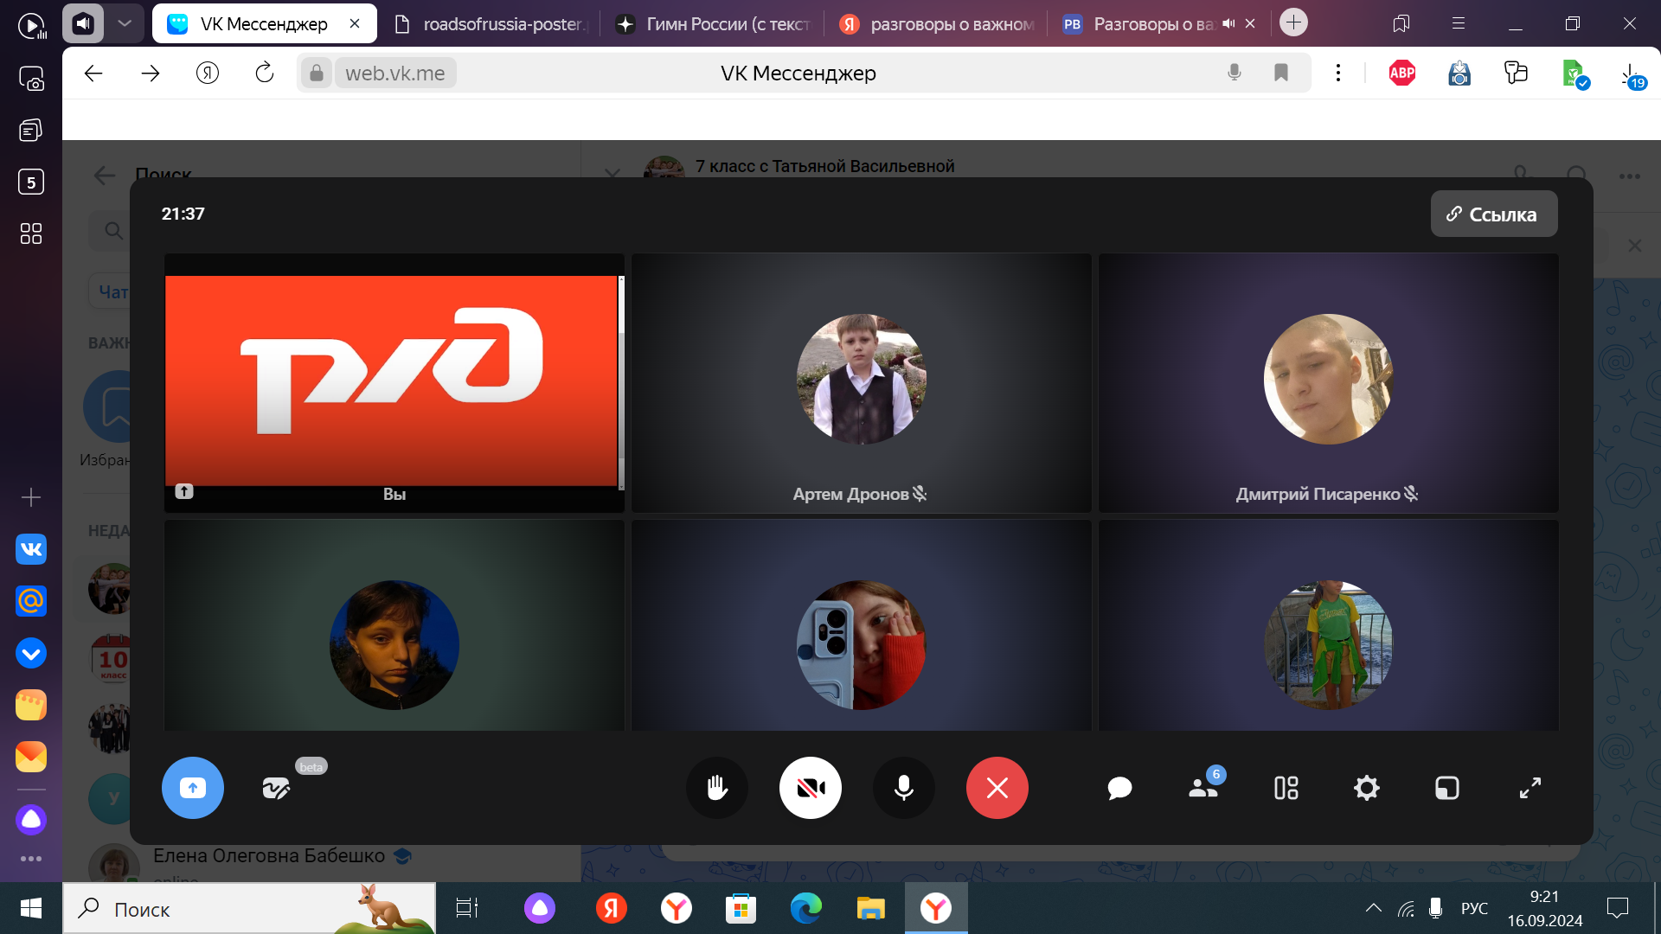
Task: Open the browser hamburger menu
Action: pos(1459,24)
